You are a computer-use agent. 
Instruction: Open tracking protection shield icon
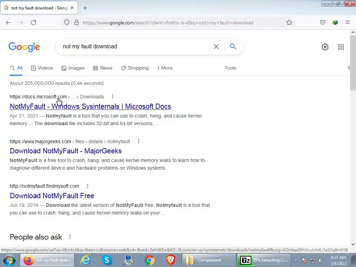[x=66, y=23]
